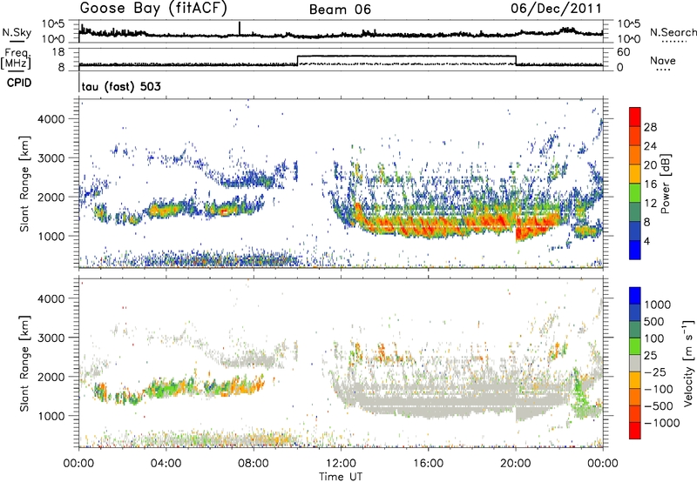Click the "24" power colorbar value
The image size is (697, 482).
[x=650, y=146]
